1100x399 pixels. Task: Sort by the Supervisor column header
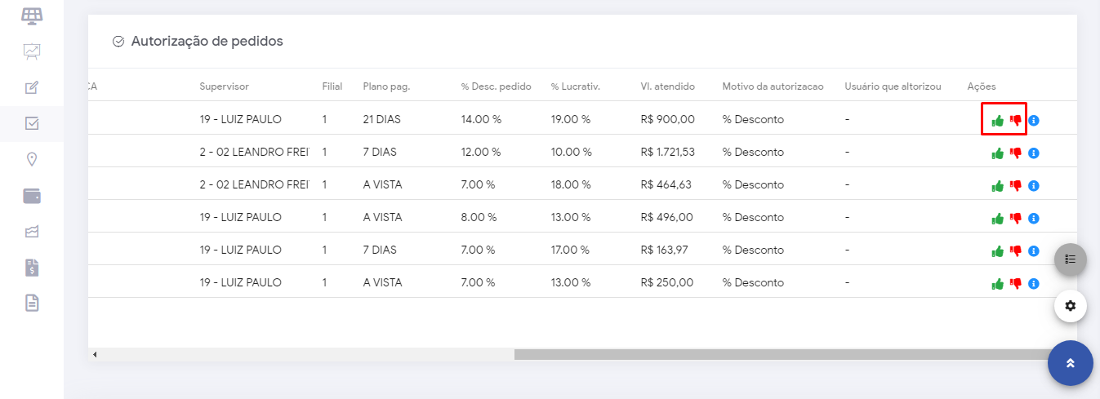tap(225, 86)
